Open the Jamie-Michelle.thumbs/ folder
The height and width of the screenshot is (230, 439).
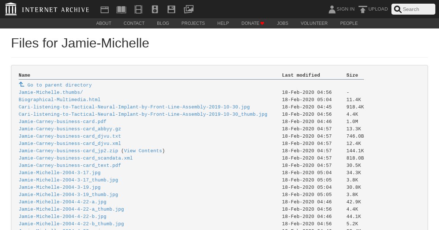[x=51, y=92]
